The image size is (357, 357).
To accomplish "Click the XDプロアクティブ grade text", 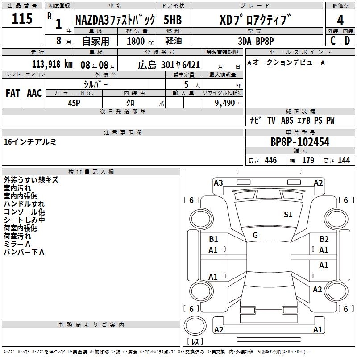I will (x=256, y=20).
